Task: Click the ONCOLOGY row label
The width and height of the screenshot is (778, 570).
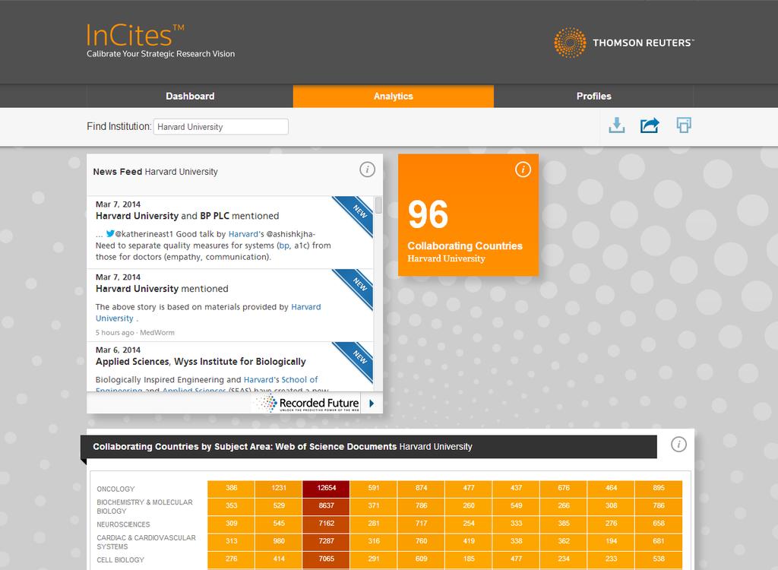Action: (x=115, y=489)
